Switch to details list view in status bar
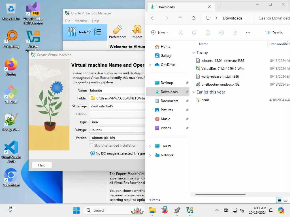Image resolution: width=290 pixels, height=217 pixels. (x=279, y=200)
